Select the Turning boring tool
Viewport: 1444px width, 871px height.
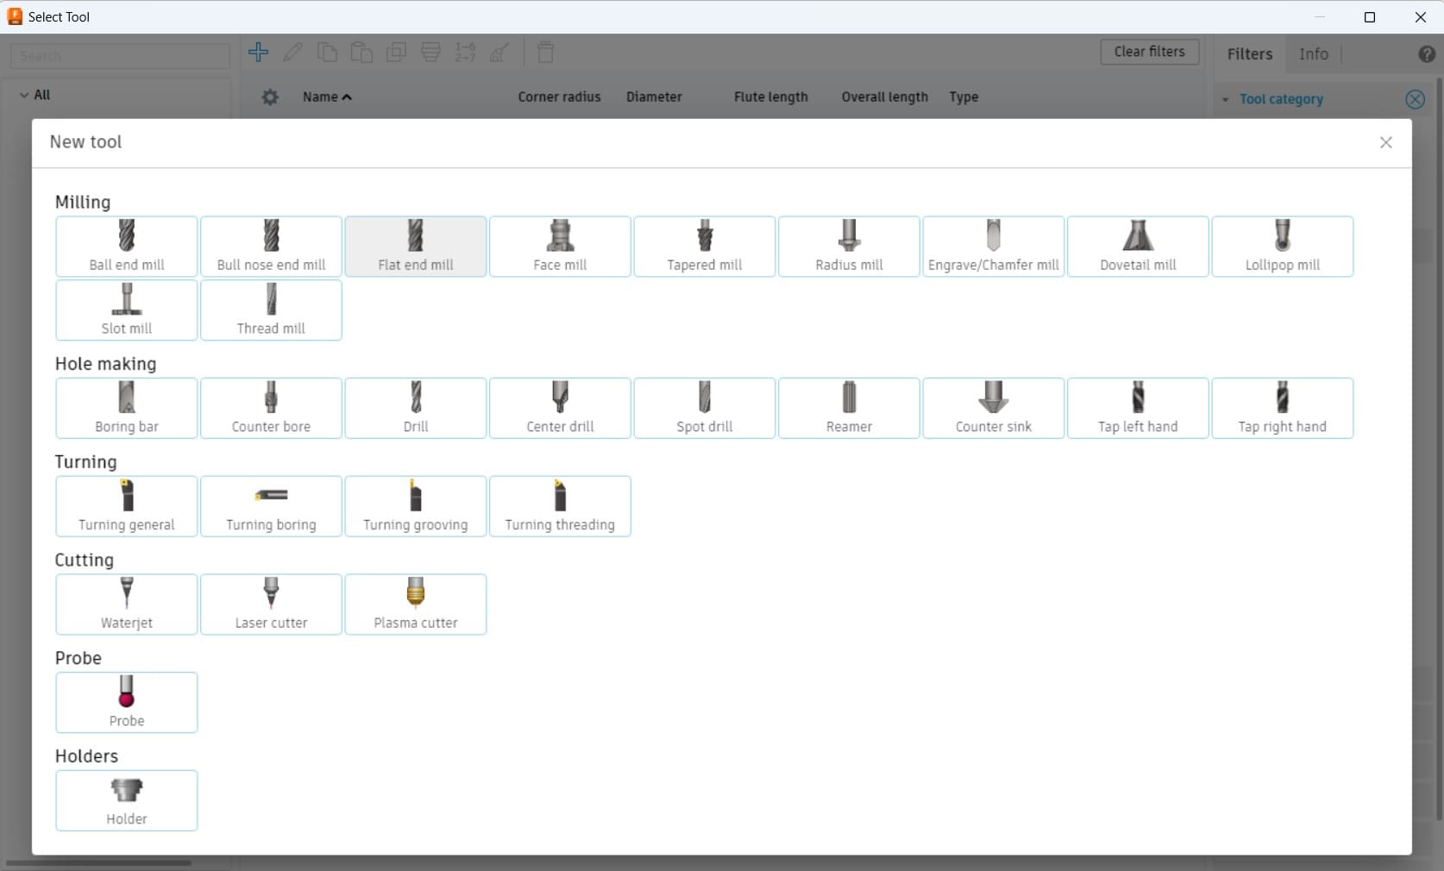[x=271, y=506]
